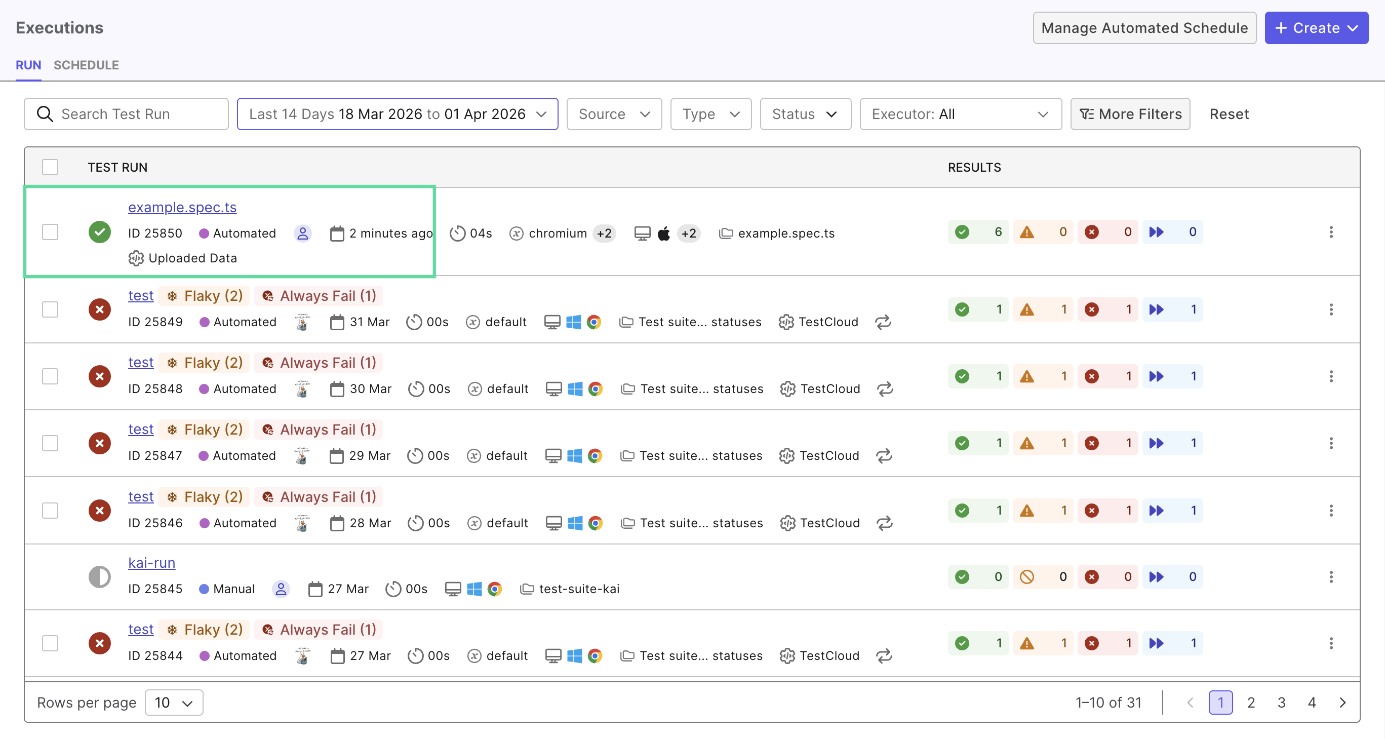Click user avatar icon on kai-run row
The width and height of the screenshot is (1385, 739).
[281, 589]
